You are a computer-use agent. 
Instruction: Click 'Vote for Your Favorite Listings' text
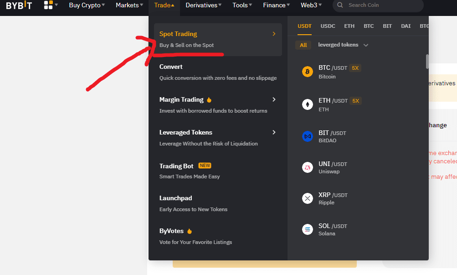tap(196, 242)
